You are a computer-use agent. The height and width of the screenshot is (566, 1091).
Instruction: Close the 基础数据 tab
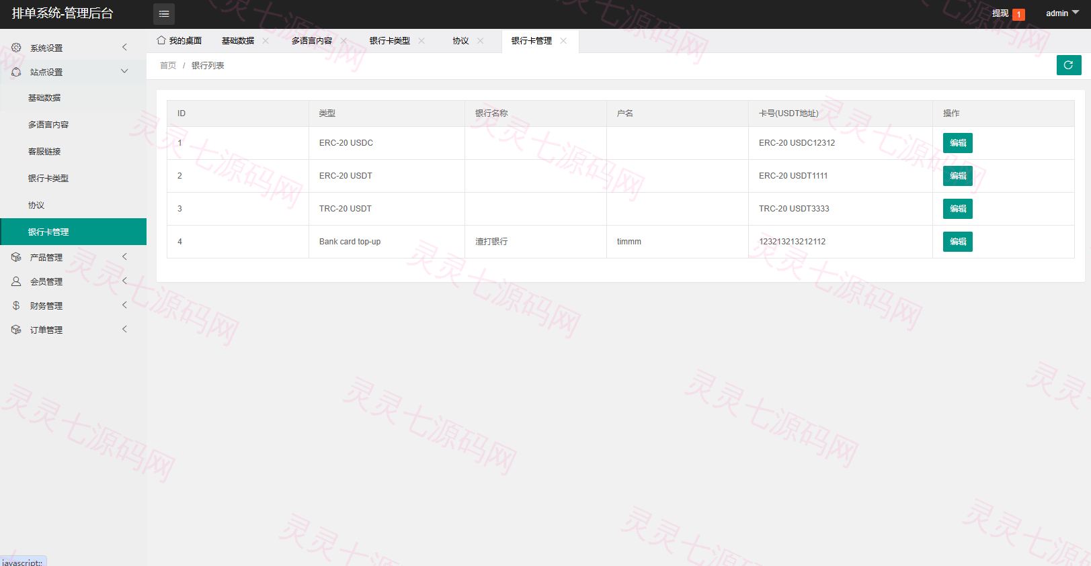coord(266,41)
